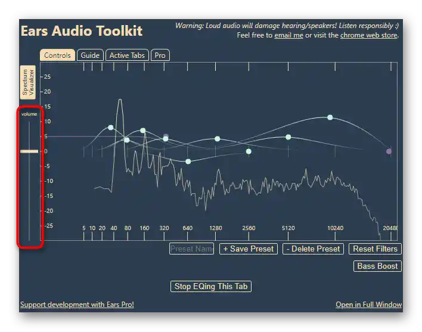
Task: Click the volume slider handle
Action: pyautogui.click(x=29, y=151)
